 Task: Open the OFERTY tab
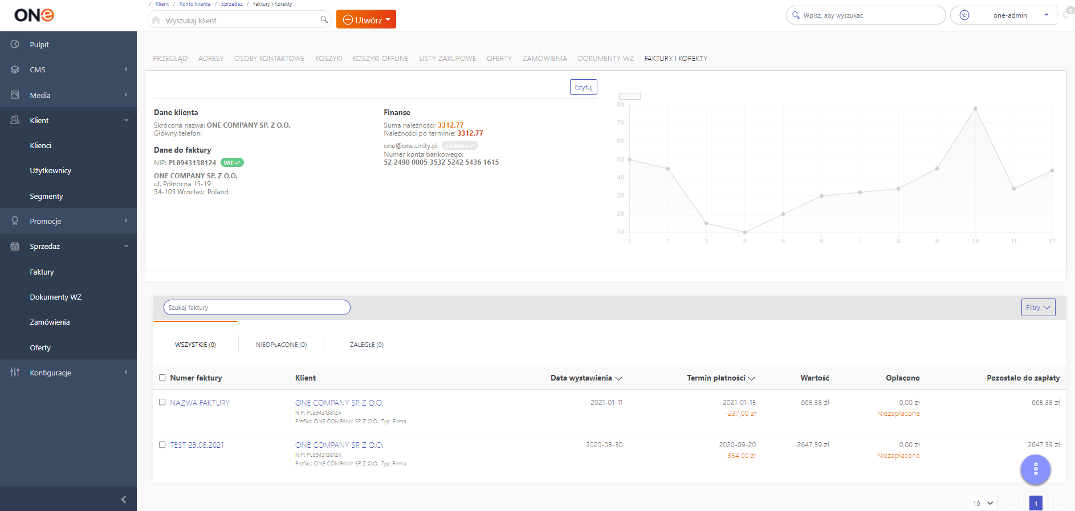(499, 59)
